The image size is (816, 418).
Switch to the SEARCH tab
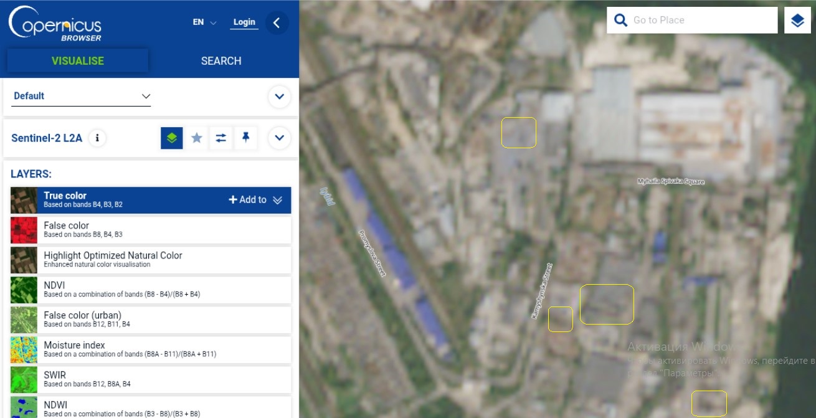point(221,61)
